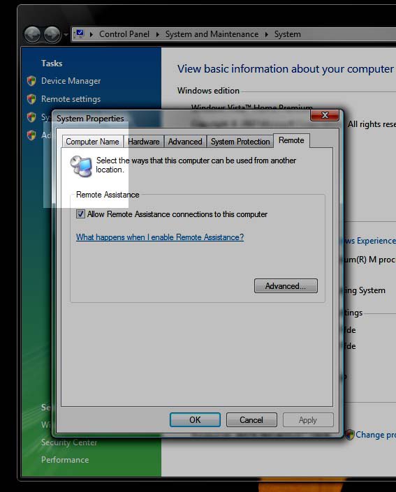Click the computer icon in address bar
The image size is (396, 492).
tap(80, 33)
